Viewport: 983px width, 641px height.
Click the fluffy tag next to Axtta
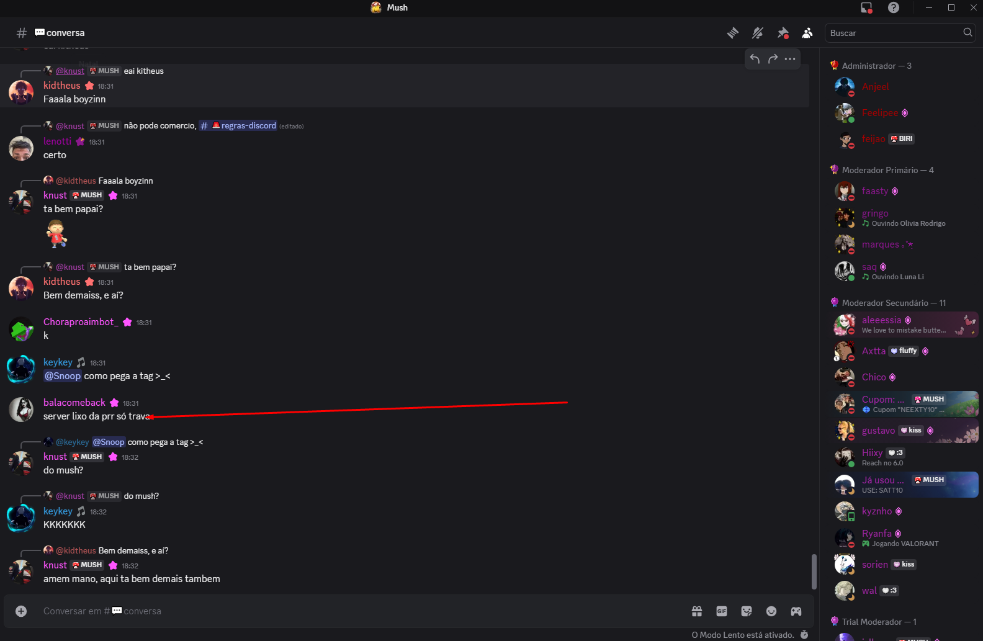[x=904, y=351]
